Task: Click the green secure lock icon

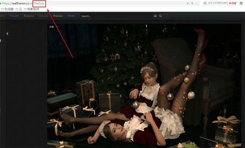Action: pyautogui.click(x=0, y=3)
